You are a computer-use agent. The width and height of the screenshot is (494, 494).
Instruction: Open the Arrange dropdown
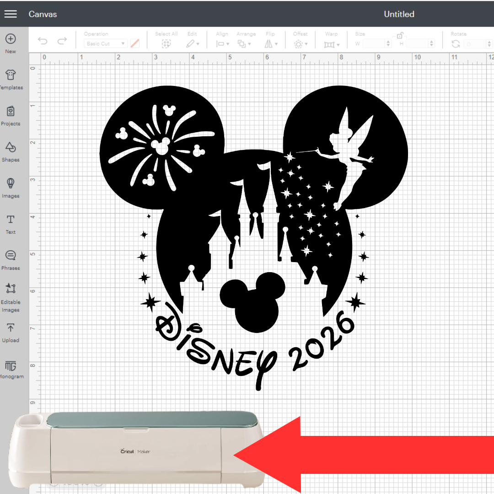pos(244,44)
